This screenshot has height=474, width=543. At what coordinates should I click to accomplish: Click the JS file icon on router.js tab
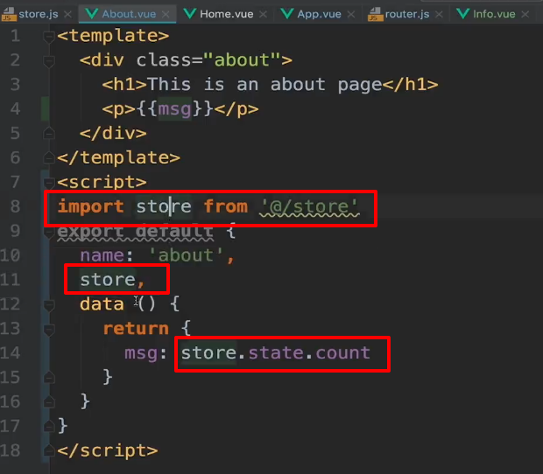[x=376, y=15]
